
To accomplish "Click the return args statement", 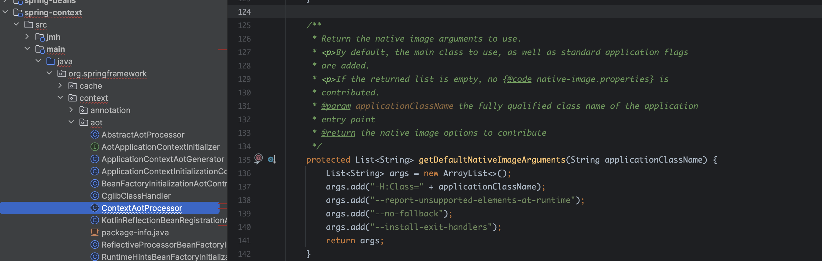I will pos(354,240).
